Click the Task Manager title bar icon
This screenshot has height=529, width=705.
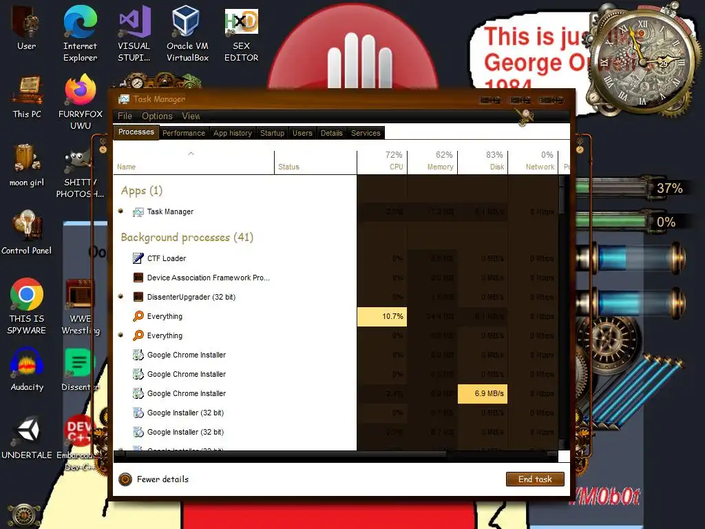(x=124, y=99)
